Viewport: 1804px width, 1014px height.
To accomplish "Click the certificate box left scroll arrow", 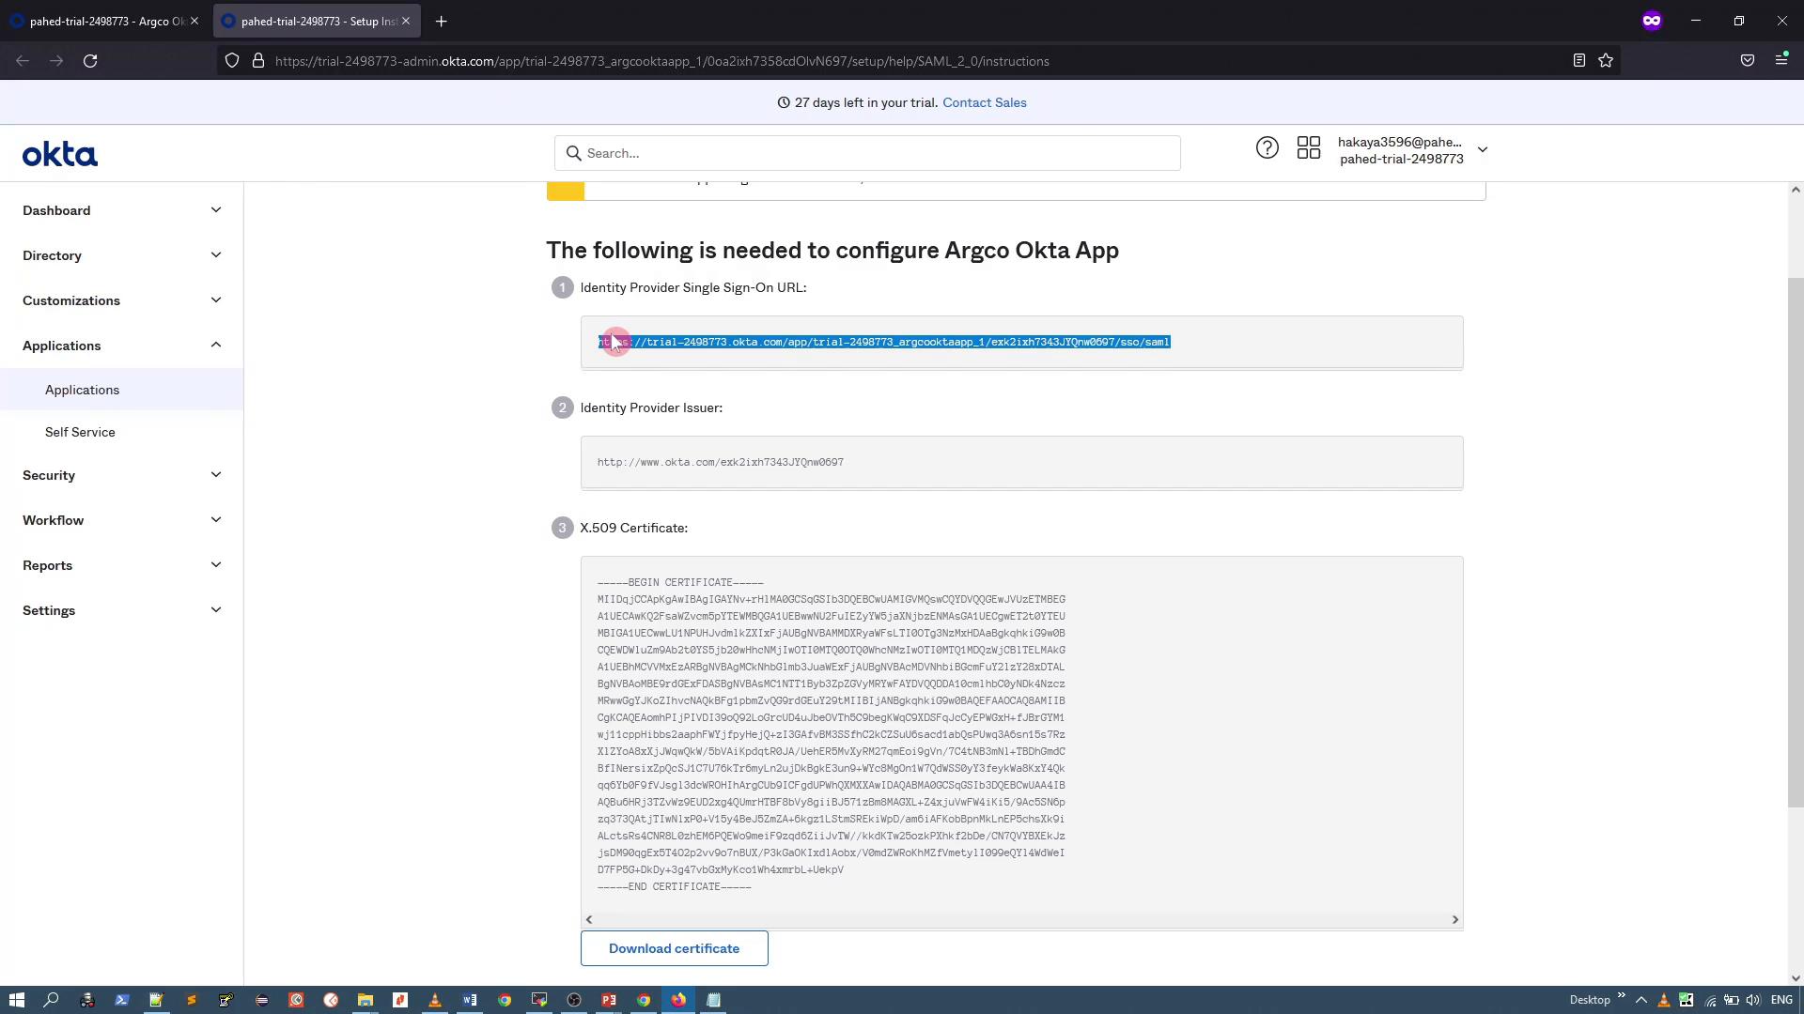I will tap(589, 920).
